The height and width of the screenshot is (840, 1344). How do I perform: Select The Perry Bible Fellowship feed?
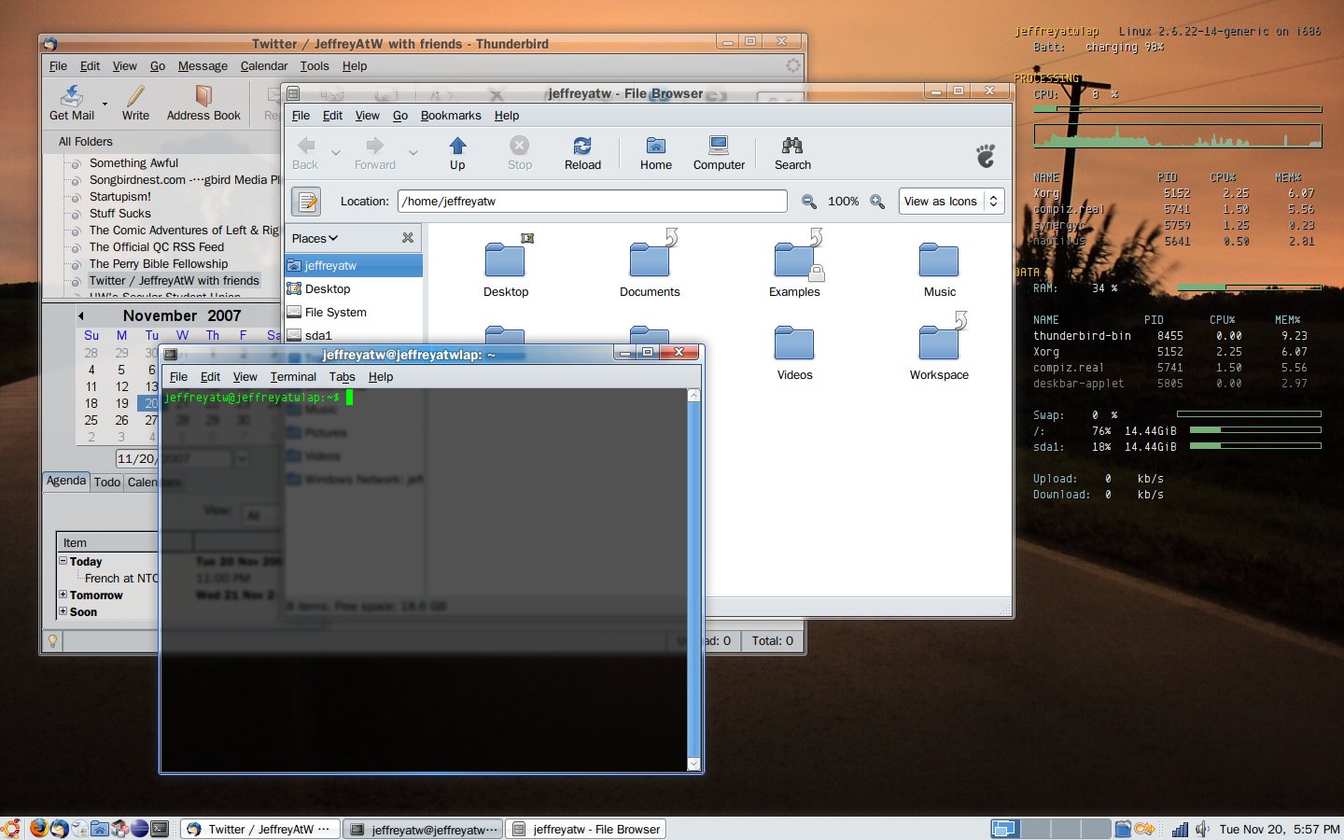(x=159, y=263)
